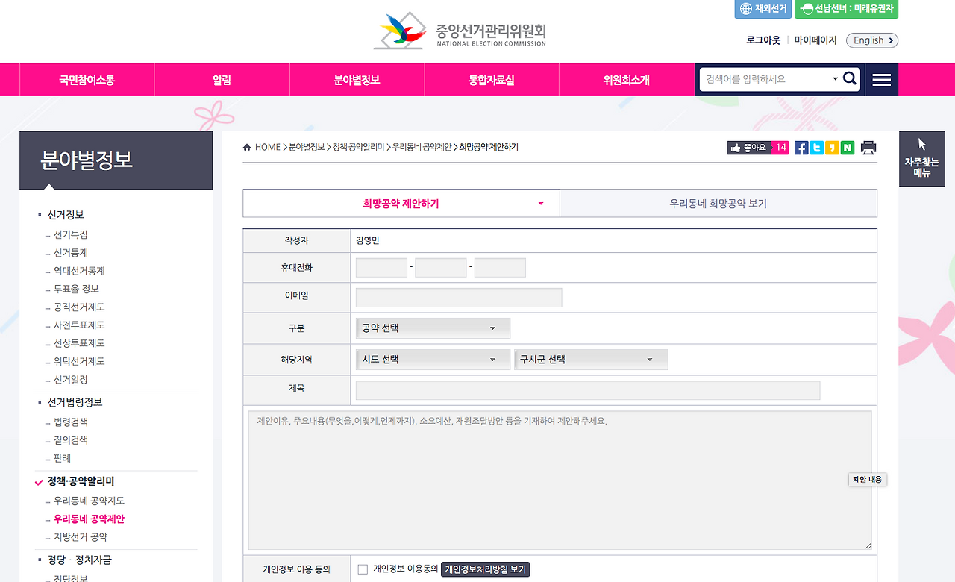The width and height of the screenshot is (955, 582).
Task: Click inside the 제목 title input field
Action: pos(588,389)
